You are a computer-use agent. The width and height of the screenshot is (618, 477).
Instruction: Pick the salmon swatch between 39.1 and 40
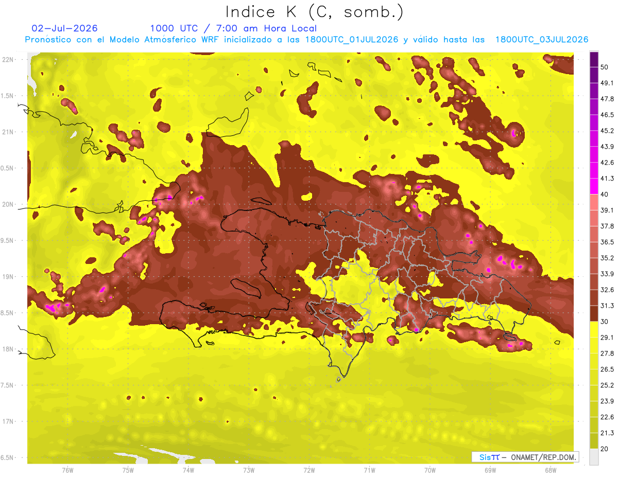[594, 202]
